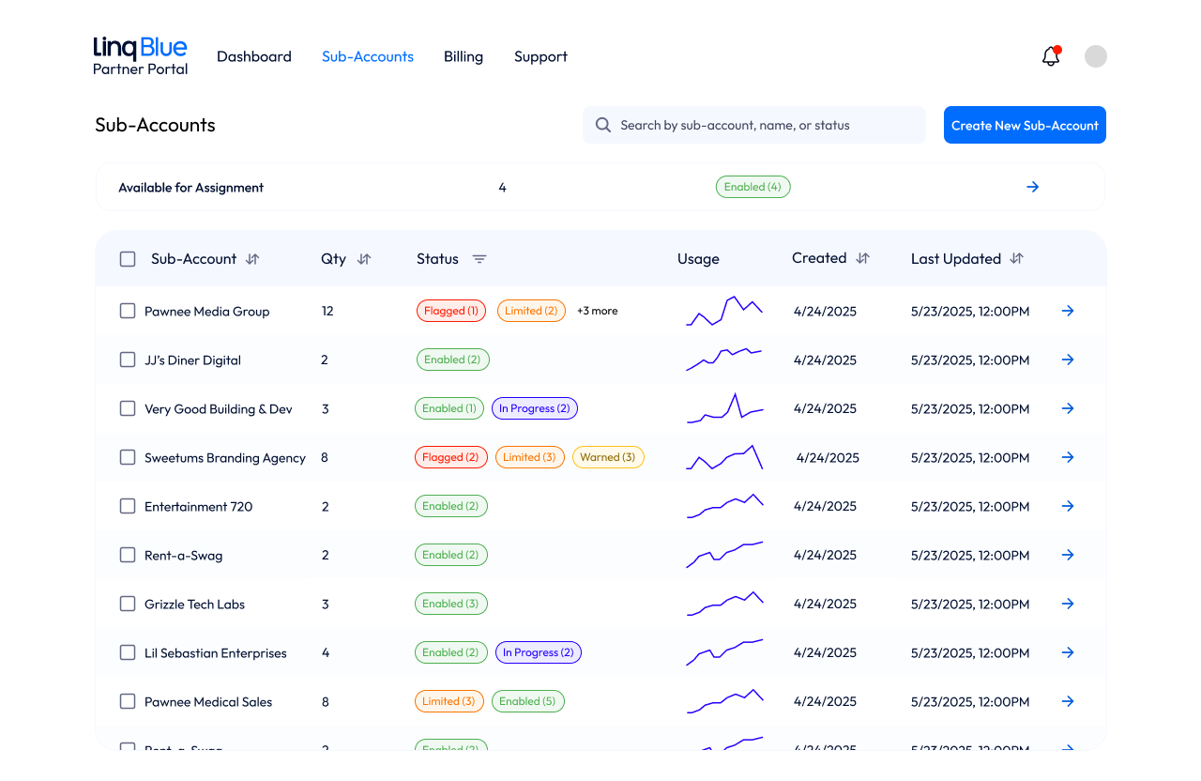Click Create New Sub-Account button

1025,125
